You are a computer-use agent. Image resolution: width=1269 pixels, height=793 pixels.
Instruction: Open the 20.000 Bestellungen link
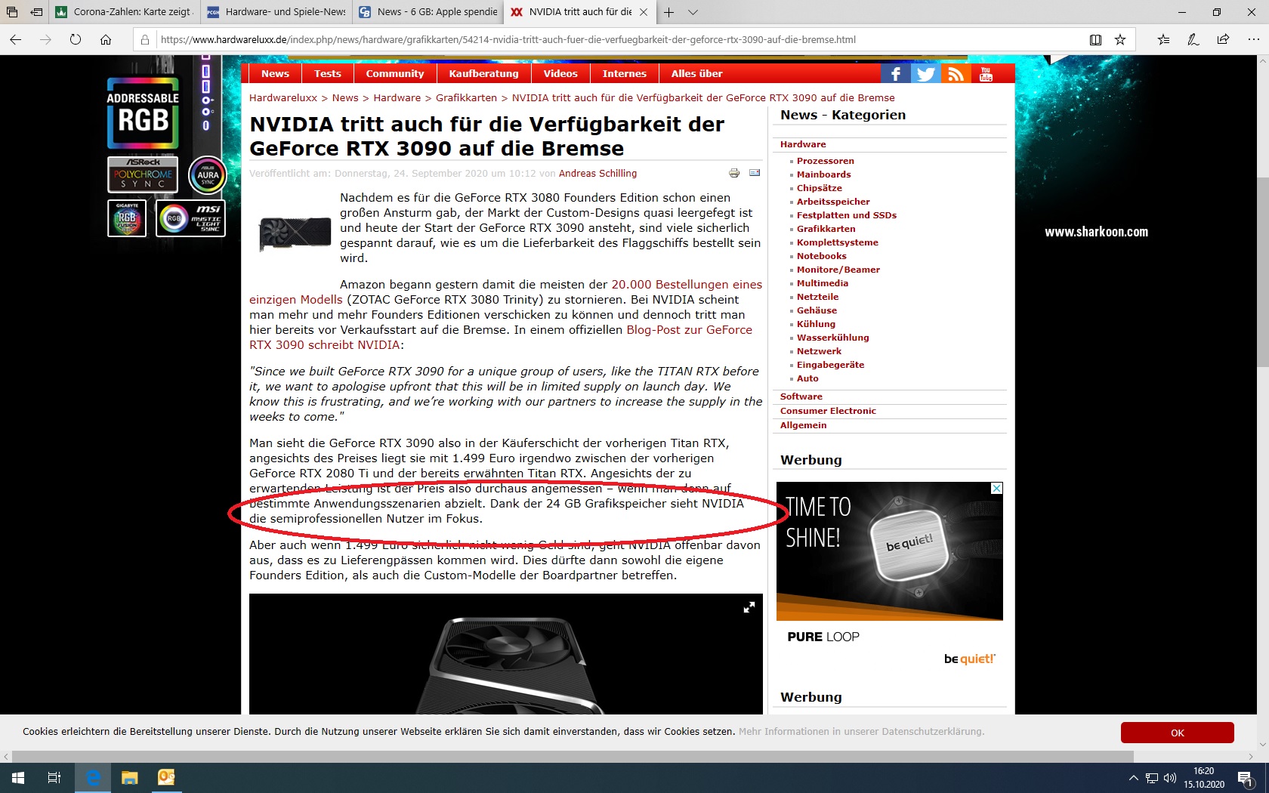tap(687, 285)
